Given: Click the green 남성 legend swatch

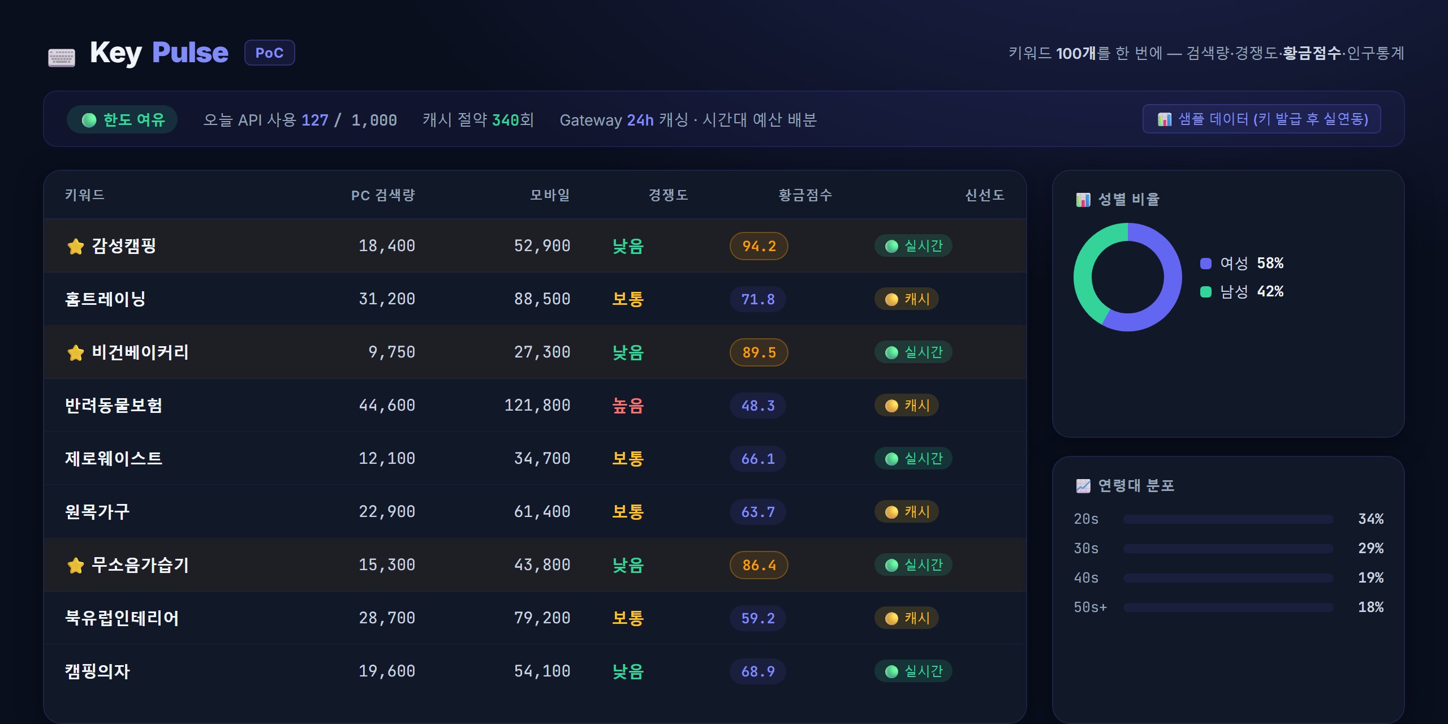Looking at the screenshot, I should click(1206, 292).
